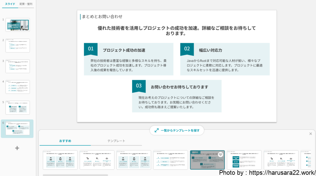The width and height of the screenshot is (316, 176).
Task: Click 一覧からテンプレートを探す button
Action: point(177,130)
